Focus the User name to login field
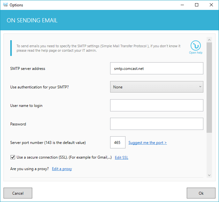Viewport: 219px width, 202px height. pos(156,105)
